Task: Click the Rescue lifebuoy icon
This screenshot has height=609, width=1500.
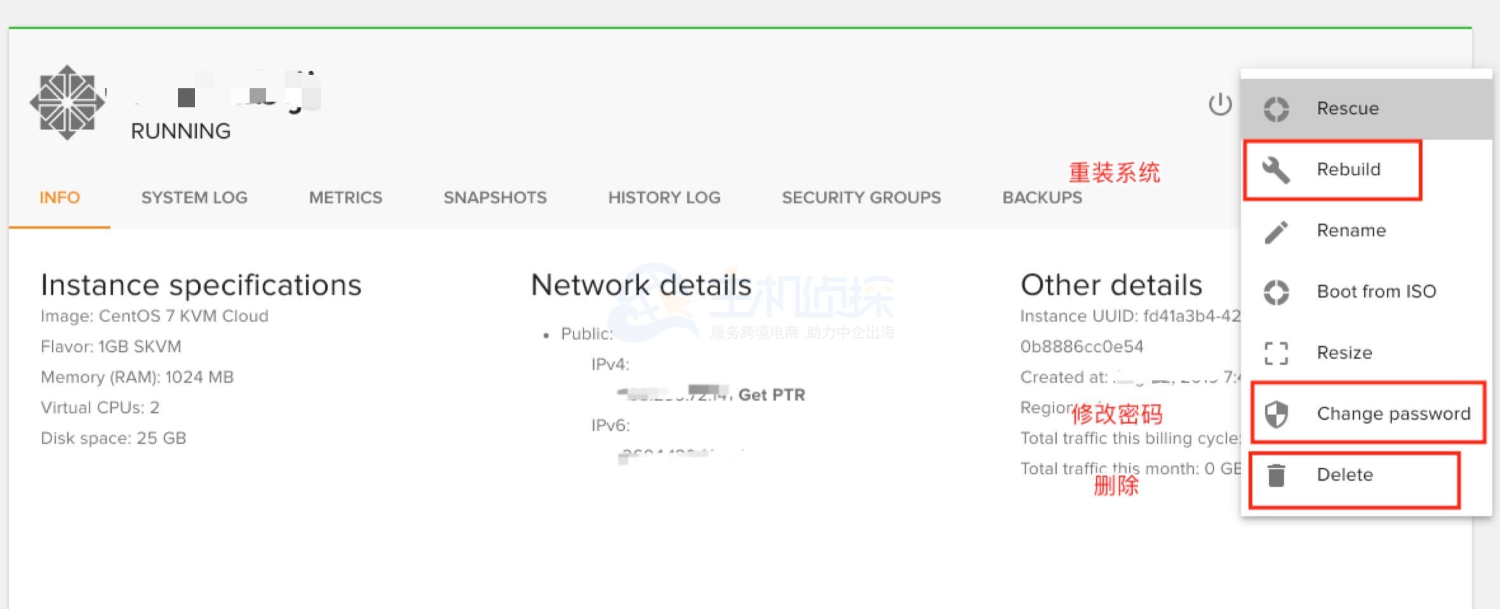Action: (1276, 109)
